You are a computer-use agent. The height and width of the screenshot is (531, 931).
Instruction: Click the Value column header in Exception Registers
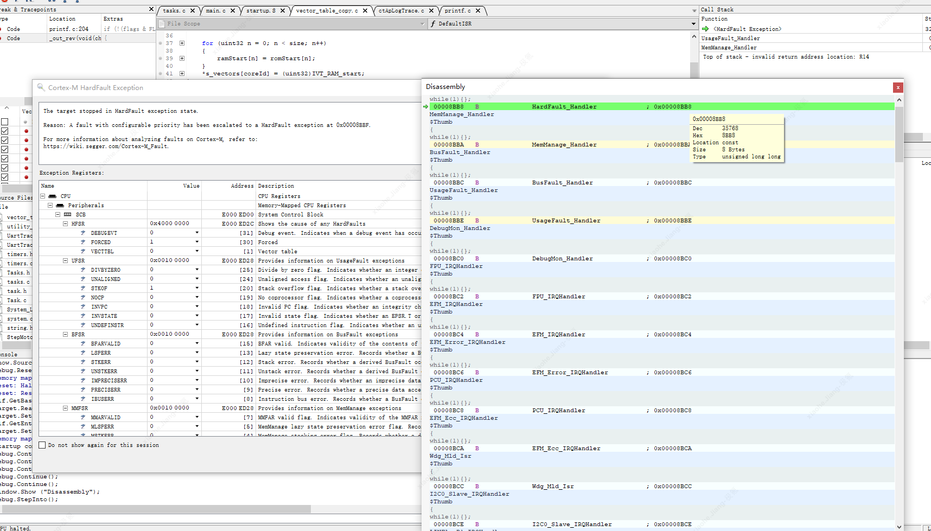click(175, 186)
